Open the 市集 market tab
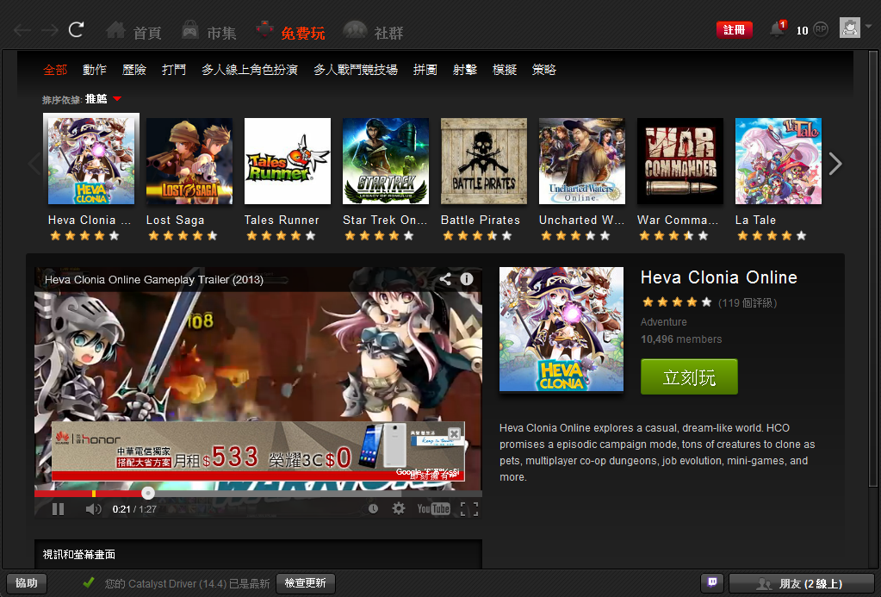The image size is (881, 597). point(209,32)
